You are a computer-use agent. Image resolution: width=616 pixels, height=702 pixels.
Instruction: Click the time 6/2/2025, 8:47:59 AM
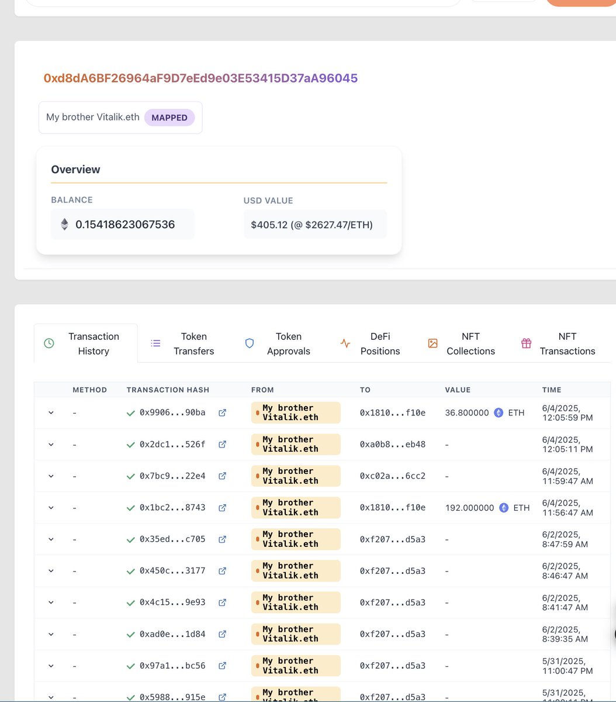tap(565, 539)
